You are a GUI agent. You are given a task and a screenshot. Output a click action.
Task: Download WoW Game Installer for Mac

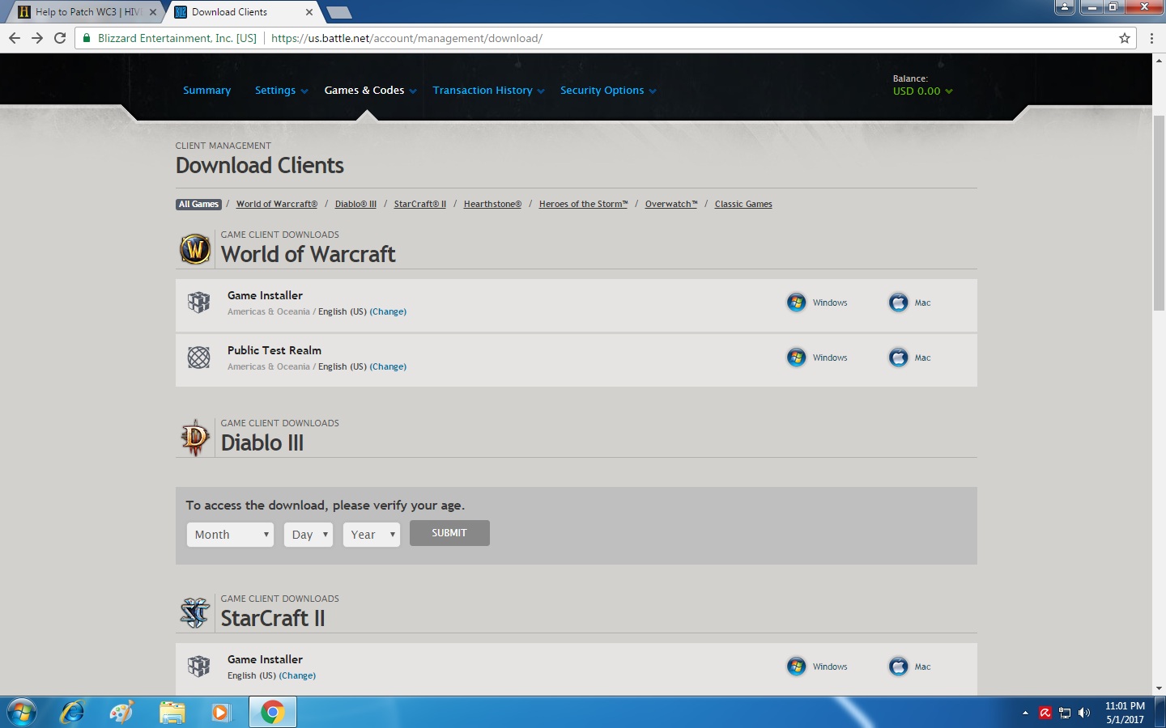click(x=910, y=303)
